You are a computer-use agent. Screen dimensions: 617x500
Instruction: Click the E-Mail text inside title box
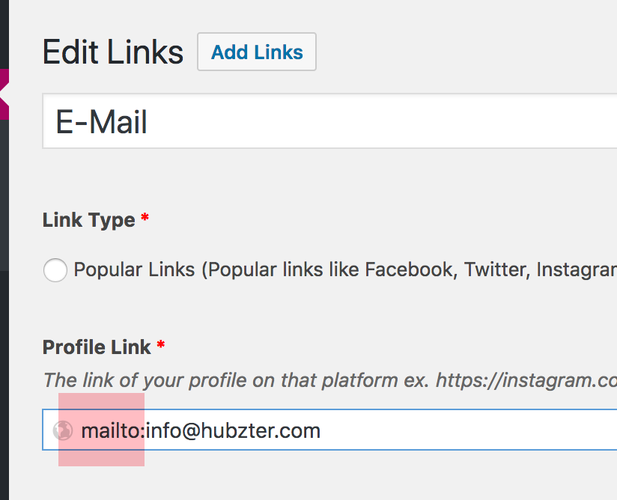point(102,122)
